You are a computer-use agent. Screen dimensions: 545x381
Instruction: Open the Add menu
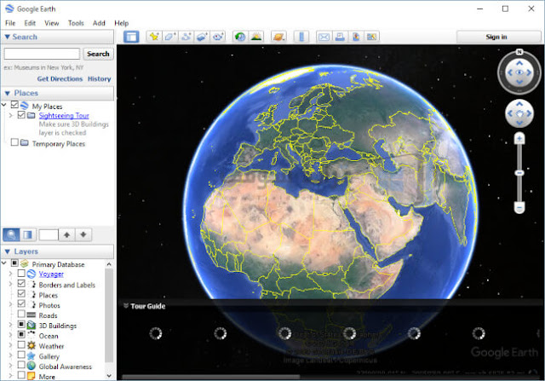(x=99, y=23)
